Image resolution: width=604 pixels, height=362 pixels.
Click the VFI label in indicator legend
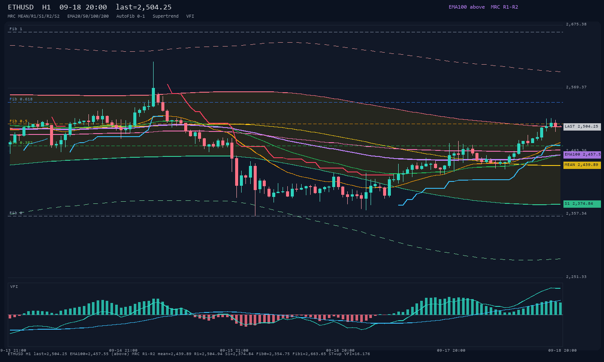[x=190, y=16]
